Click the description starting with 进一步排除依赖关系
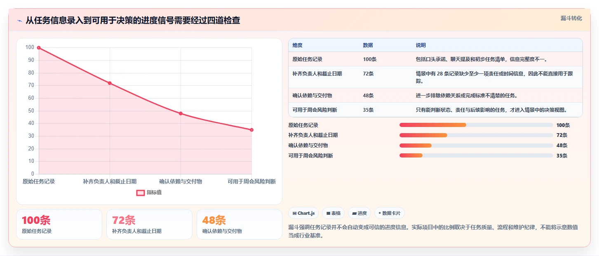The width and height of the screenshot is (599, 256). tap(466, 96)
